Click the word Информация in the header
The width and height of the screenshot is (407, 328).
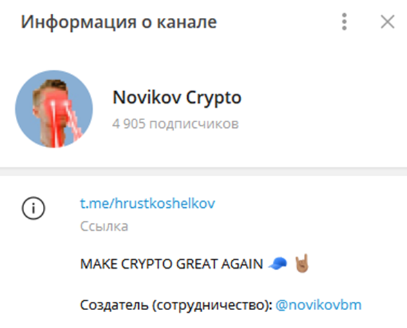(x=79, y=22)
